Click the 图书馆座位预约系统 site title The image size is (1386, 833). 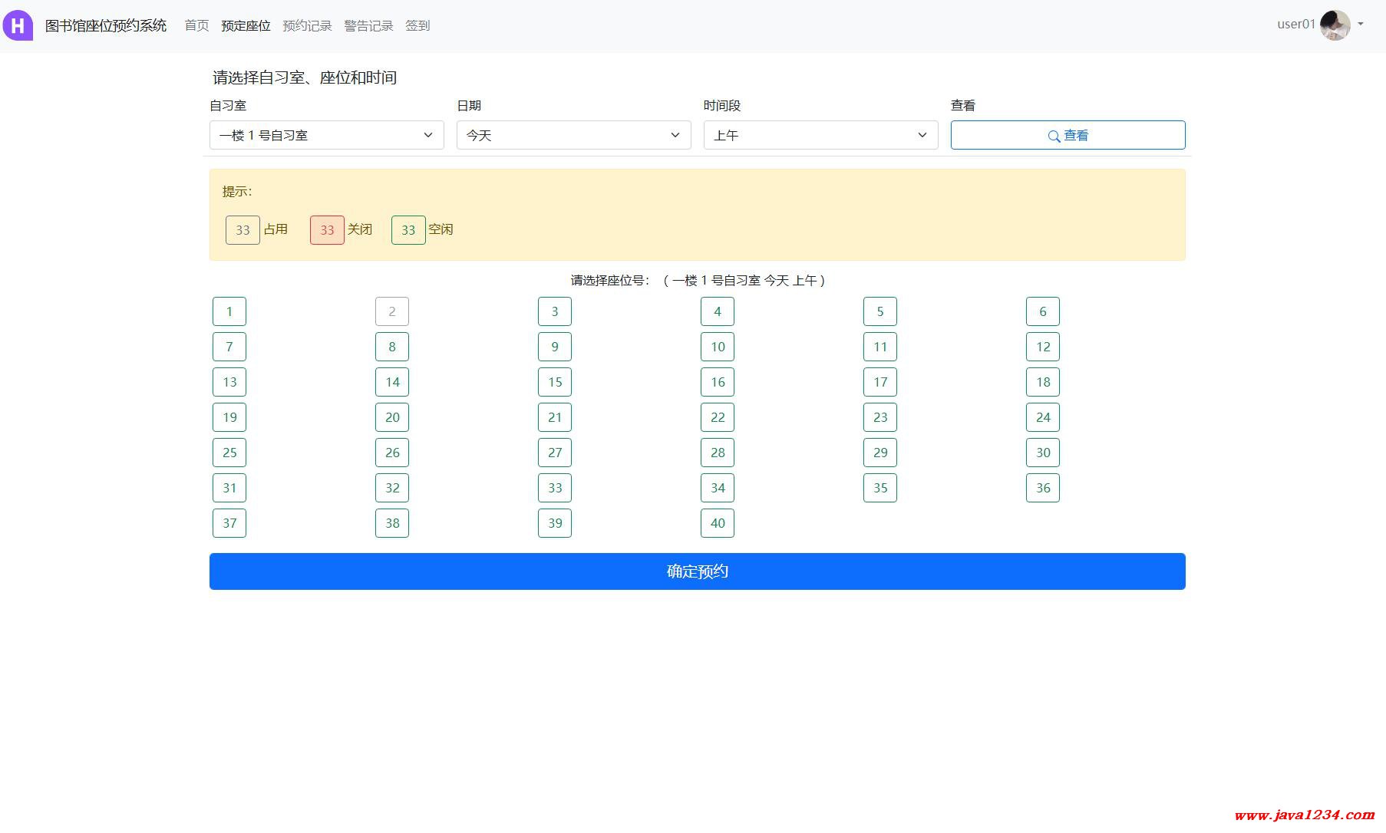(106, 25)
